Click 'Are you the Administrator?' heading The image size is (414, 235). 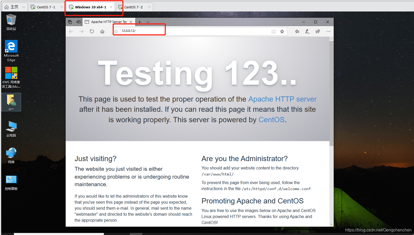[244, 159]
